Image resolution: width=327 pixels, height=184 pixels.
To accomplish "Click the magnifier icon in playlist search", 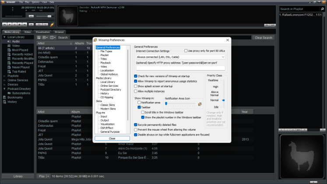I will coord(323,9).
